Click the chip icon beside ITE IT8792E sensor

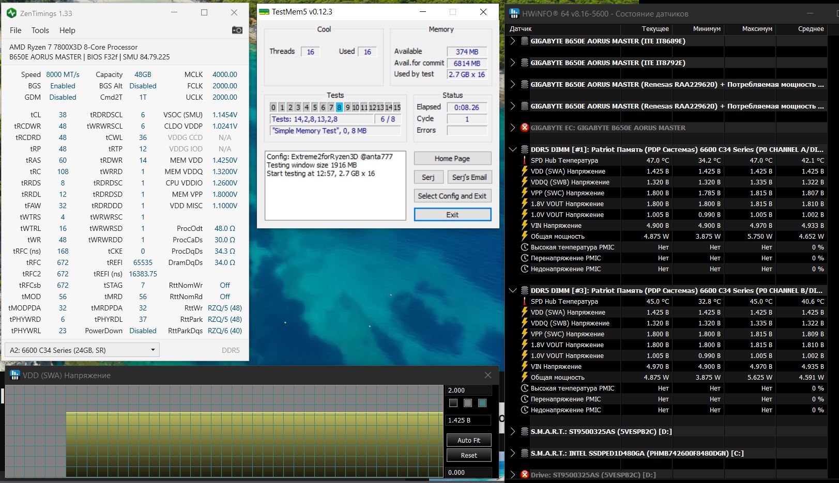coord(524,63)
